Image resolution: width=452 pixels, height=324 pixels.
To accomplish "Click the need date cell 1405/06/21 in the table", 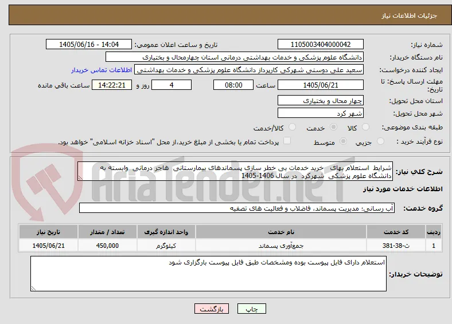I will 48,246.
